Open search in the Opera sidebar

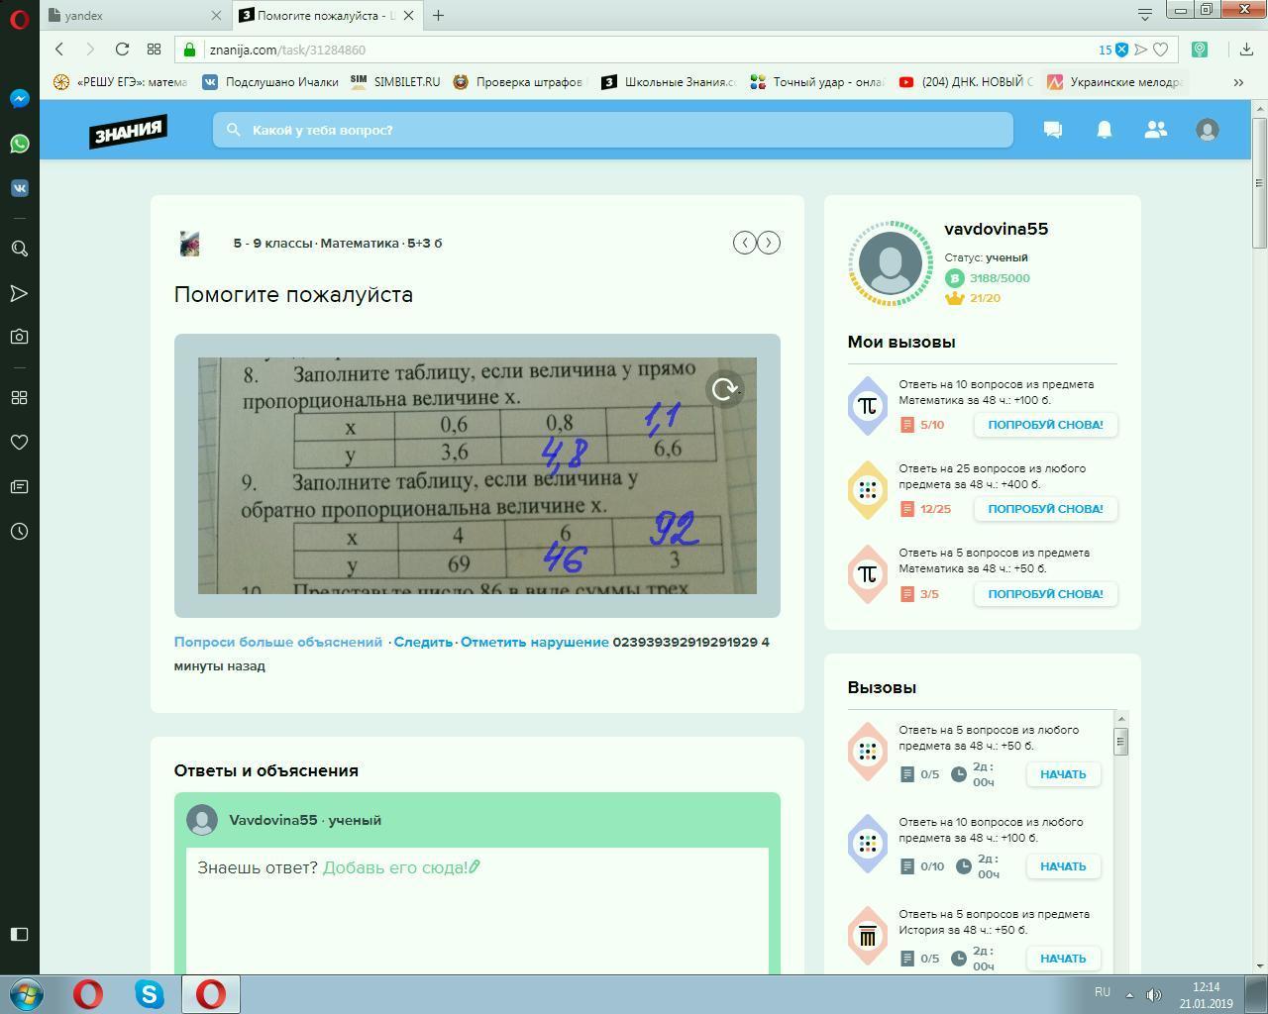click(x=19, y=249)
